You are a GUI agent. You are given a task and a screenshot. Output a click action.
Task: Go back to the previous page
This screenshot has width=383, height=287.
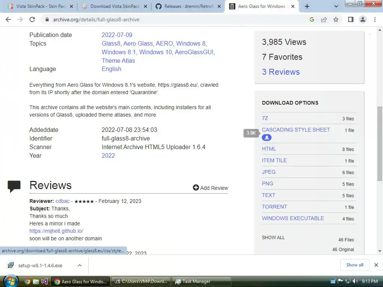(x=8, y=19)
